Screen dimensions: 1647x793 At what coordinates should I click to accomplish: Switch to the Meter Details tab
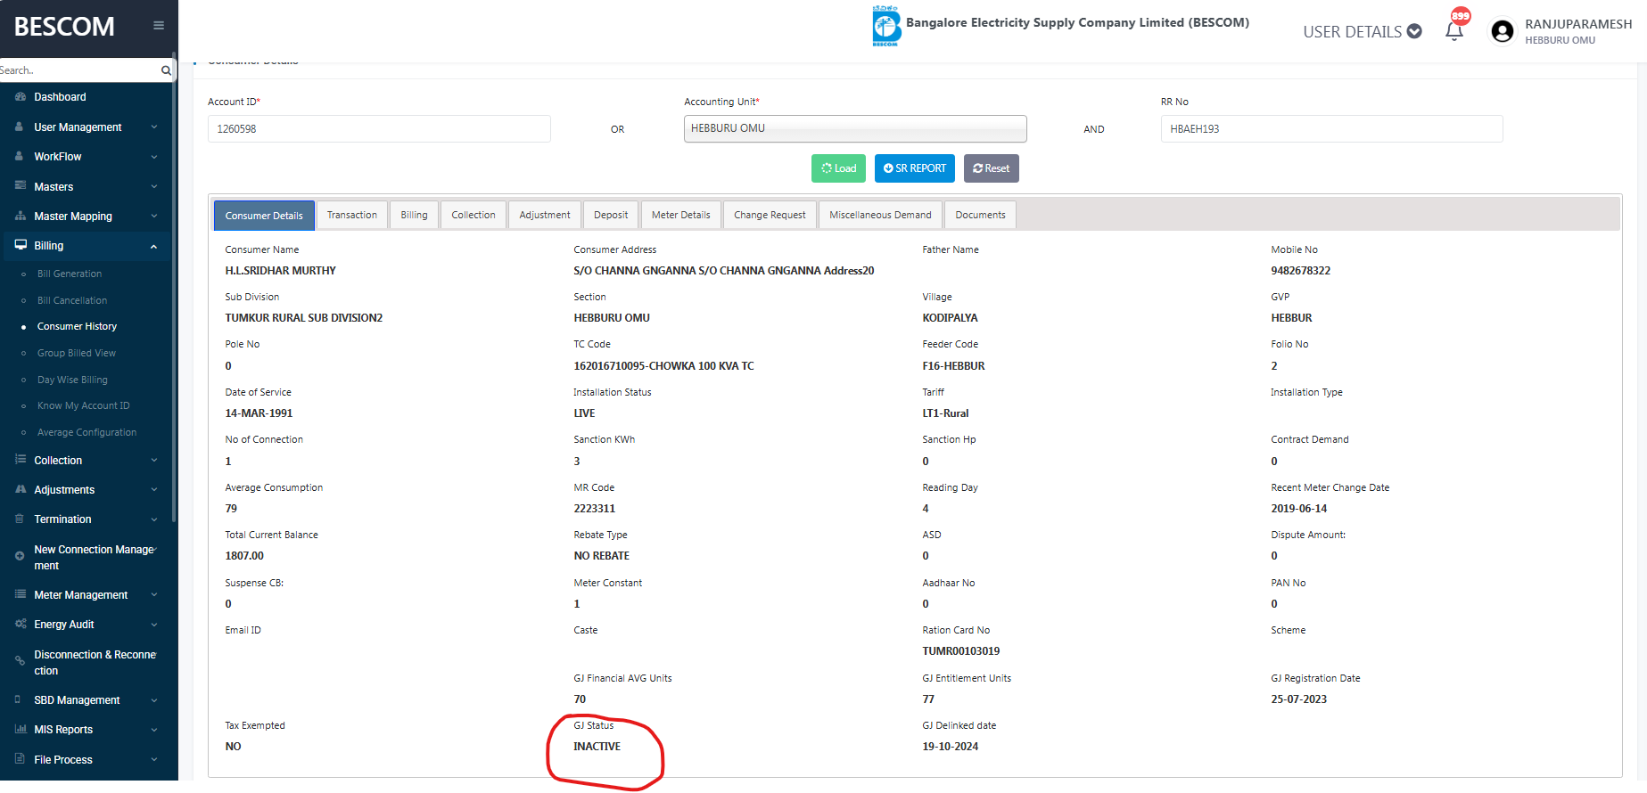point(681,215)
